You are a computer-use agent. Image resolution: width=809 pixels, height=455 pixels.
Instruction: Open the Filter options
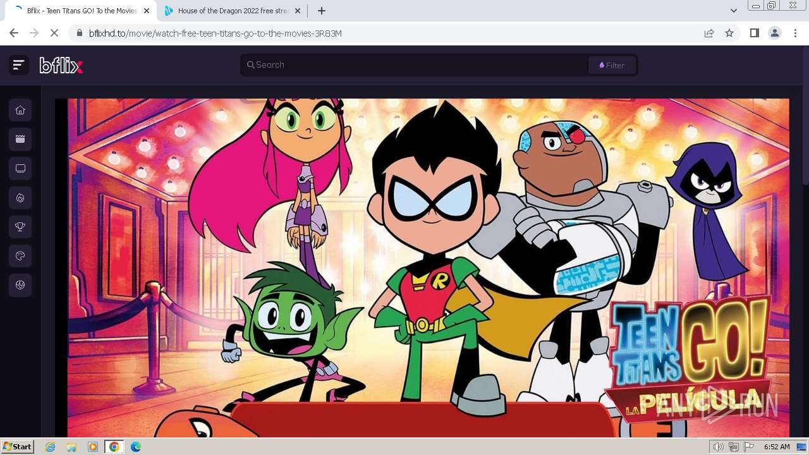[x=612, y=65]
